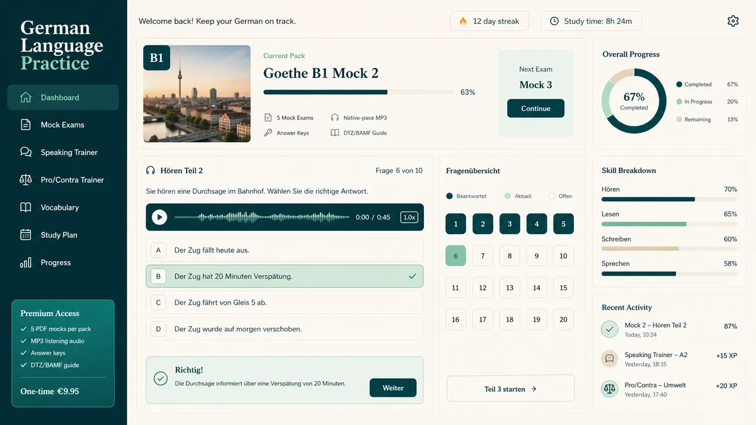Click the Beantwortet legend dot
This screenshot has height=425, width=756.
449,196
